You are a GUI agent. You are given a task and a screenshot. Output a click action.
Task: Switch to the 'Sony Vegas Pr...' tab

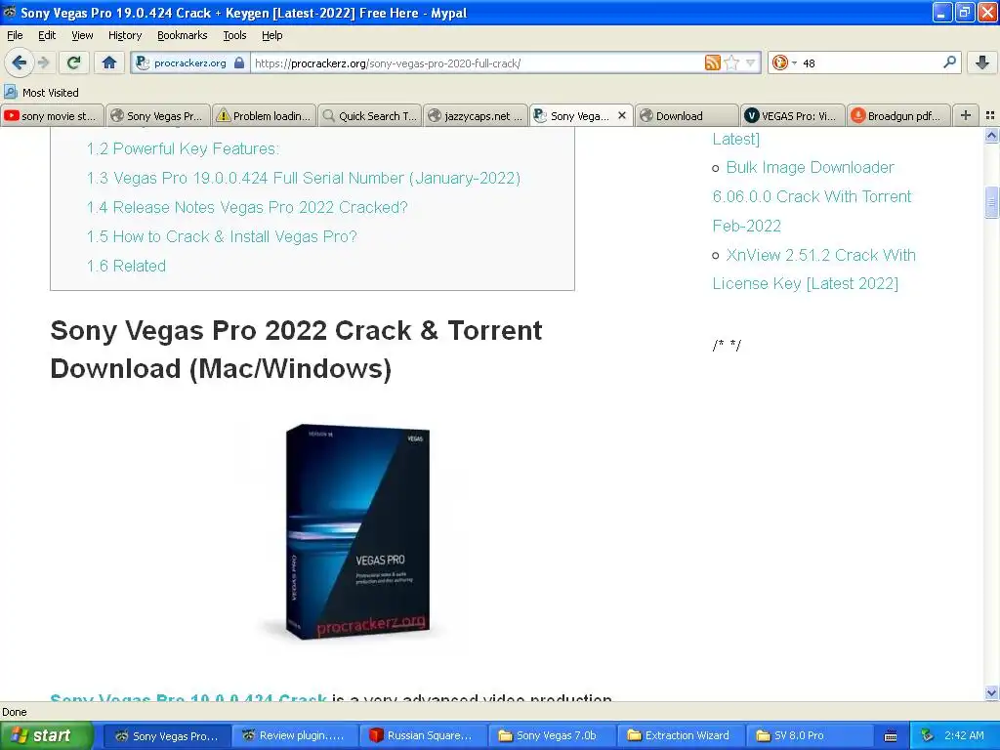pos(157,115)
